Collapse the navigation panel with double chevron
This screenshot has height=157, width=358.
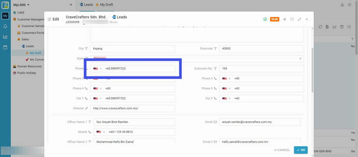71,5
